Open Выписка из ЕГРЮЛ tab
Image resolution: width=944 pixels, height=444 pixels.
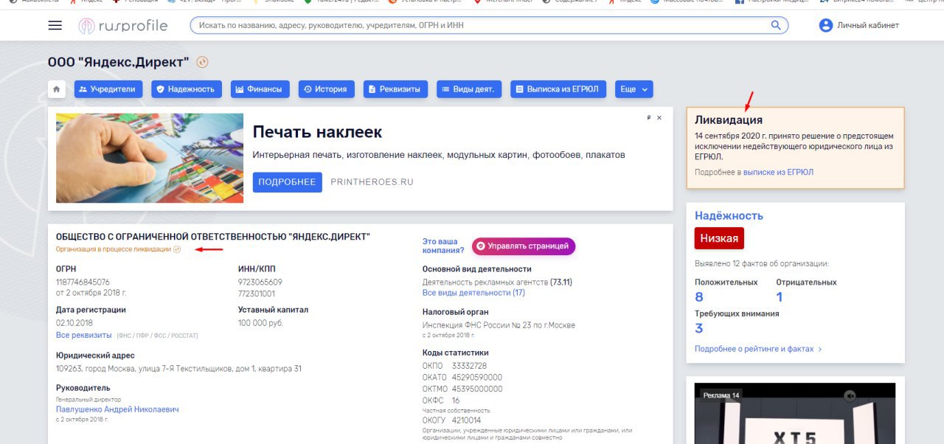tap(559, 89)
